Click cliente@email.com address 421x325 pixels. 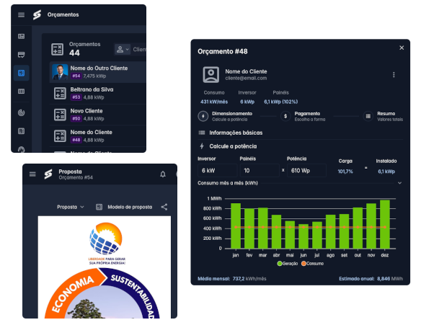click(246, 78)
